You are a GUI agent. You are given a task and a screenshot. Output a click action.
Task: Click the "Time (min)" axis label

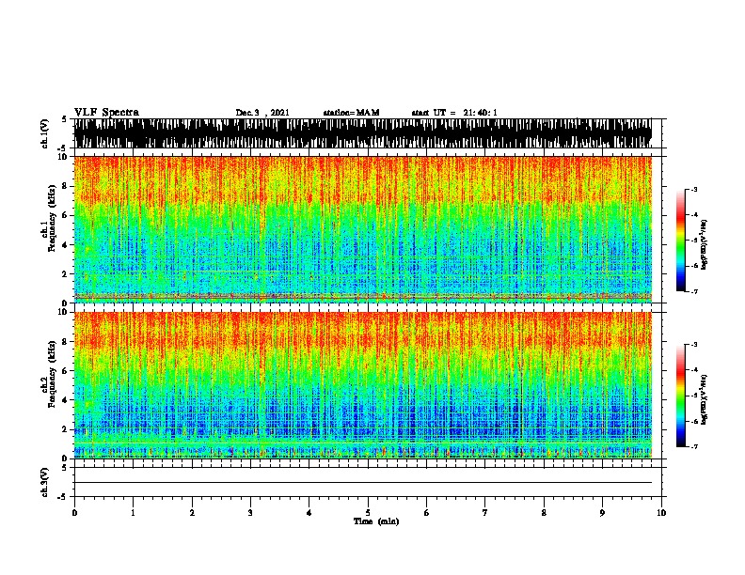pyautogui.click(x=376, y=521)
